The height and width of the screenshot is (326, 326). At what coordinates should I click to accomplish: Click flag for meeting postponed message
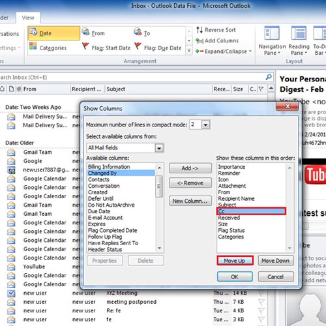tap(261, 302)
